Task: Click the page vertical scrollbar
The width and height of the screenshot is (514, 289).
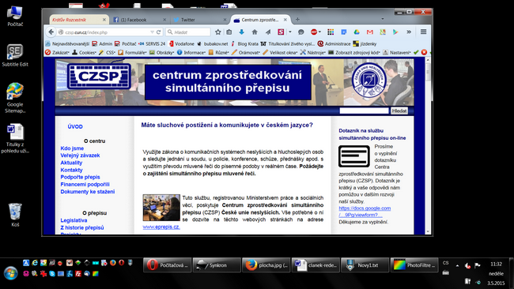Action: tap(428, 145)
